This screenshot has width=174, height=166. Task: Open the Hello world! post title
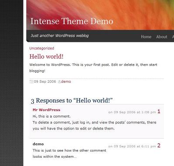(x=46, y=57)
